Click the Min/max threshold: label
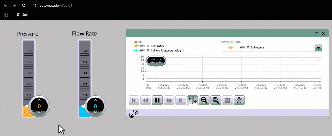Screen dimensions: 332x136 tap(231, 42)
